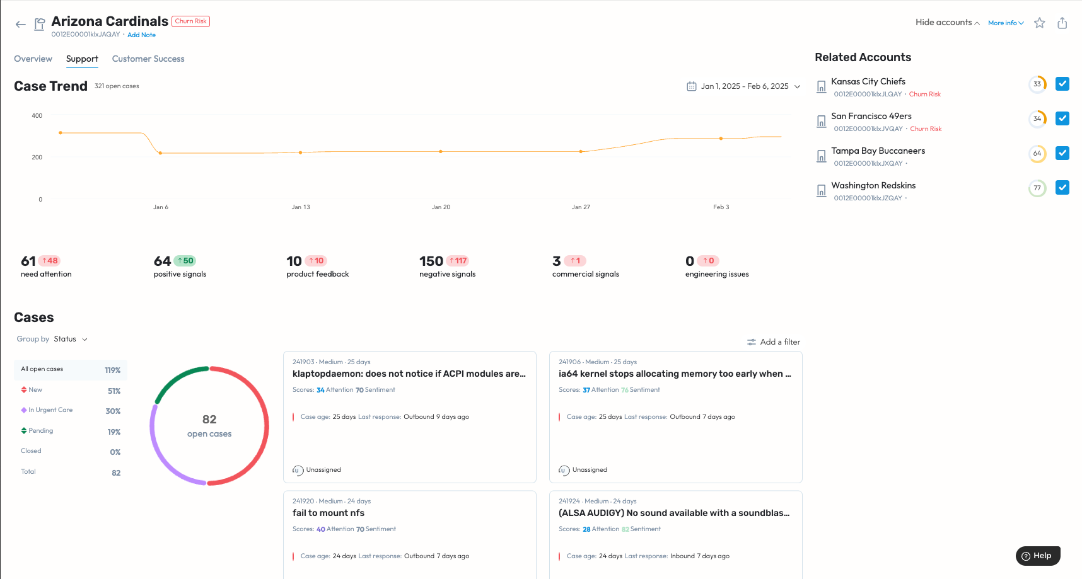Click the green Pending status icon
This screenshot has width=1082, height=579.
pos(24,431)
